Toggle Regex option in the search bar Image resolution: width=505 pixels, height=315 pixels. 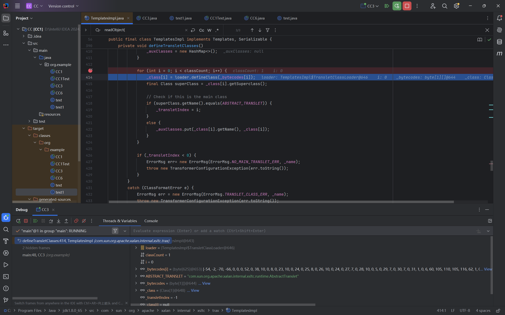(217, 30)
